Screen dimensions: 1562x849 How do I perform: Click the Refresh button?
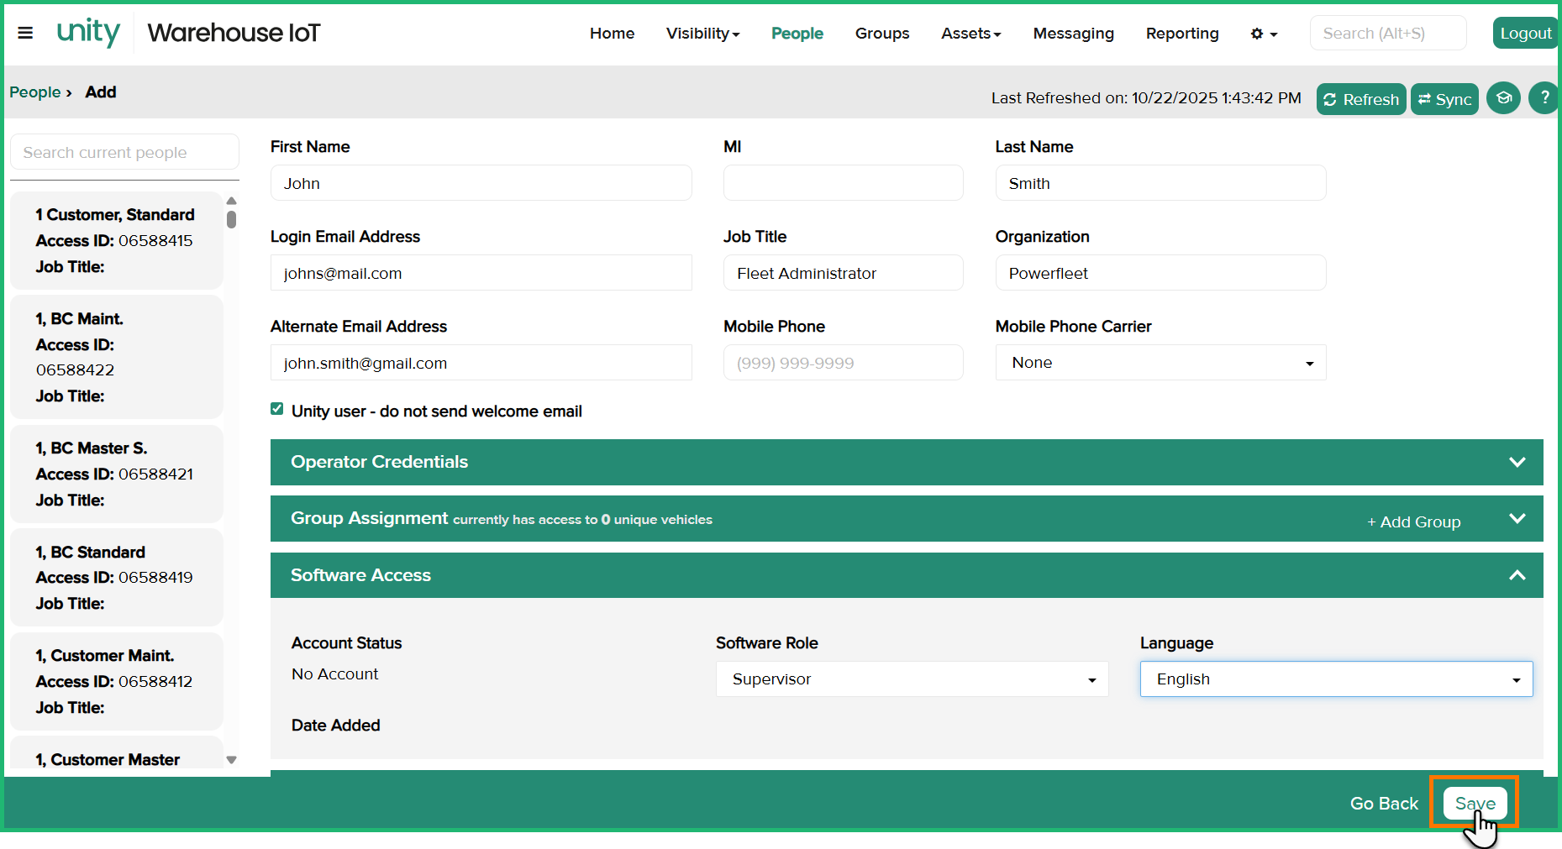coord(1360,99)
